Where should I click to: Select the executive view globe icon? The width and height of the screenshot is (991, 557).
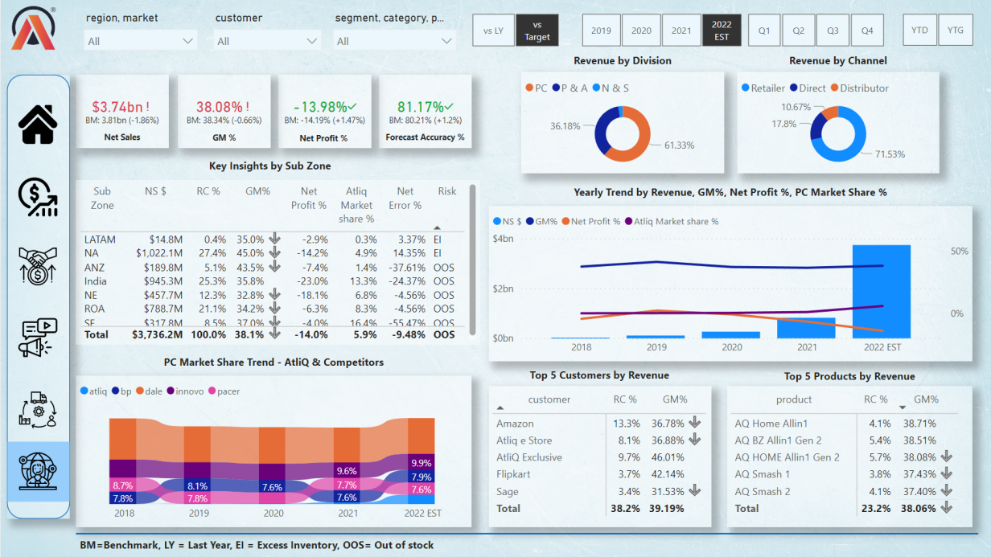[38, 473]
